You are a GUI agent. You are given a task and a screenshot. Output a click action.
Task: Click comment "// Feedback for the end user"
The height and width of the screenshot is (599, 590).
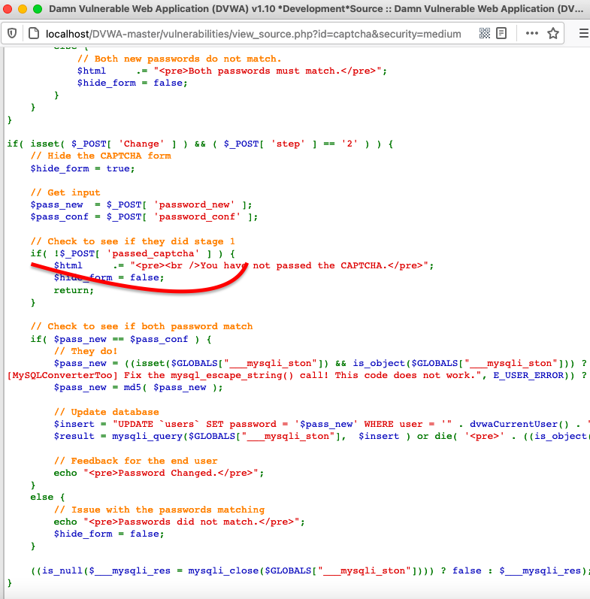(135, 461)
